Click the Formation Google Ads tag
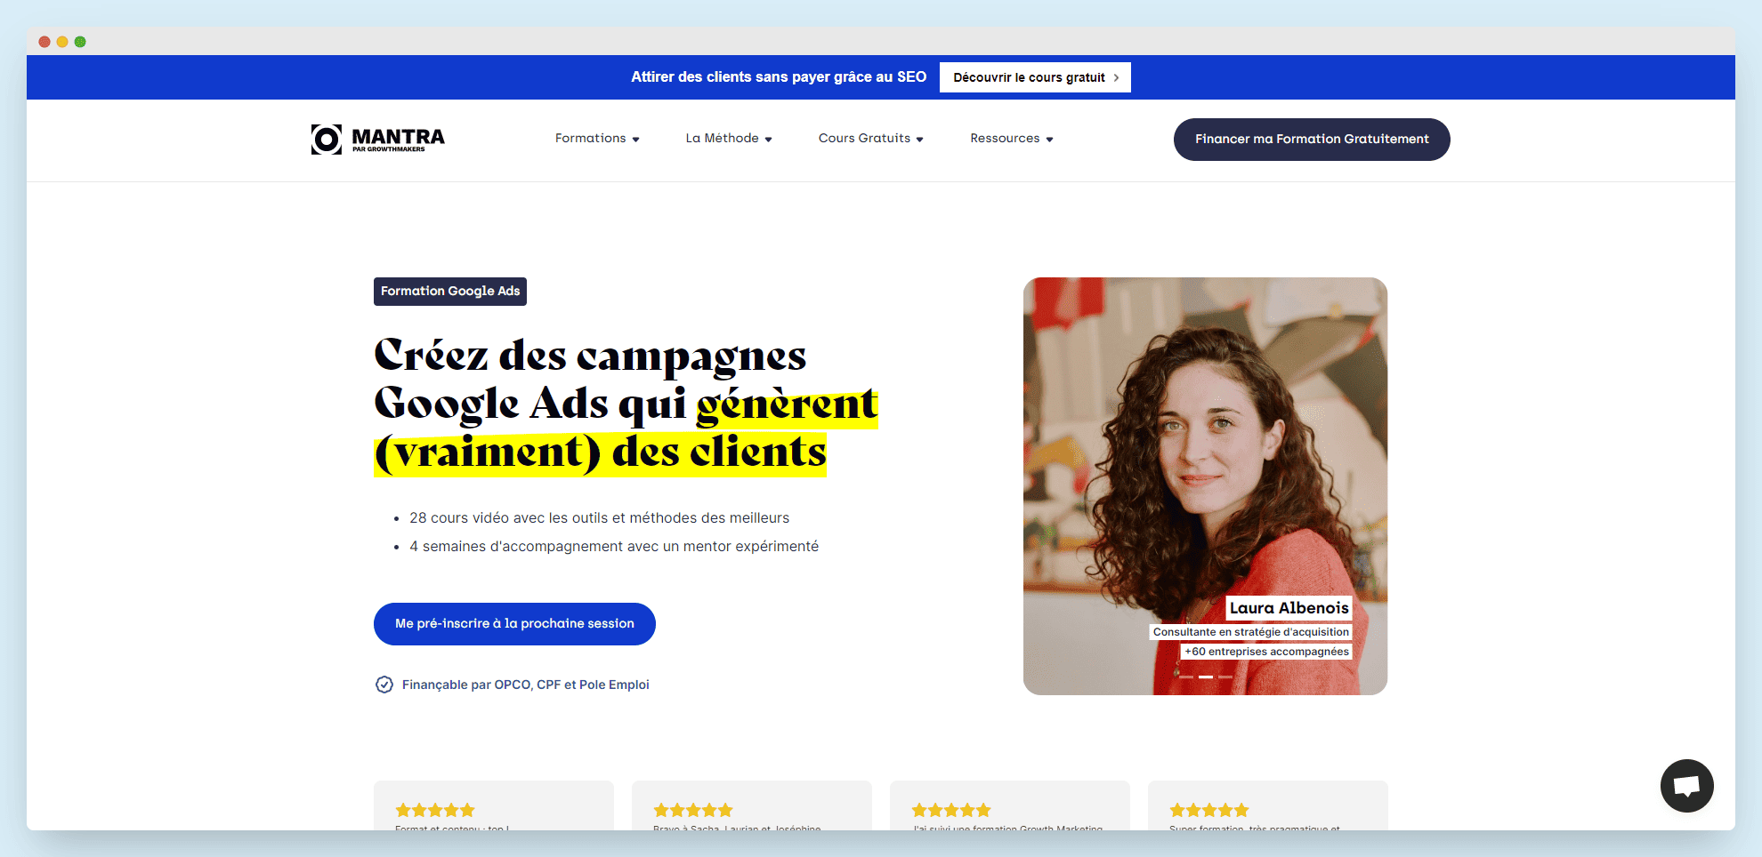This screenshot has width=1762, height=857. pos(450,292)
